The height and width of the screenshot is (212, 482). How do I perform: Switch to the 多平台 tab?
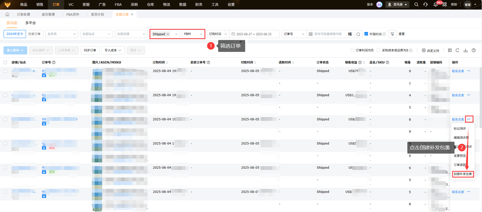(x=31, y=23)
